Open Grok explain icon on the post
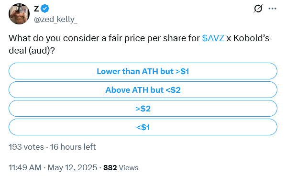This screenshot has width=286, height=176. click(258, 9)
